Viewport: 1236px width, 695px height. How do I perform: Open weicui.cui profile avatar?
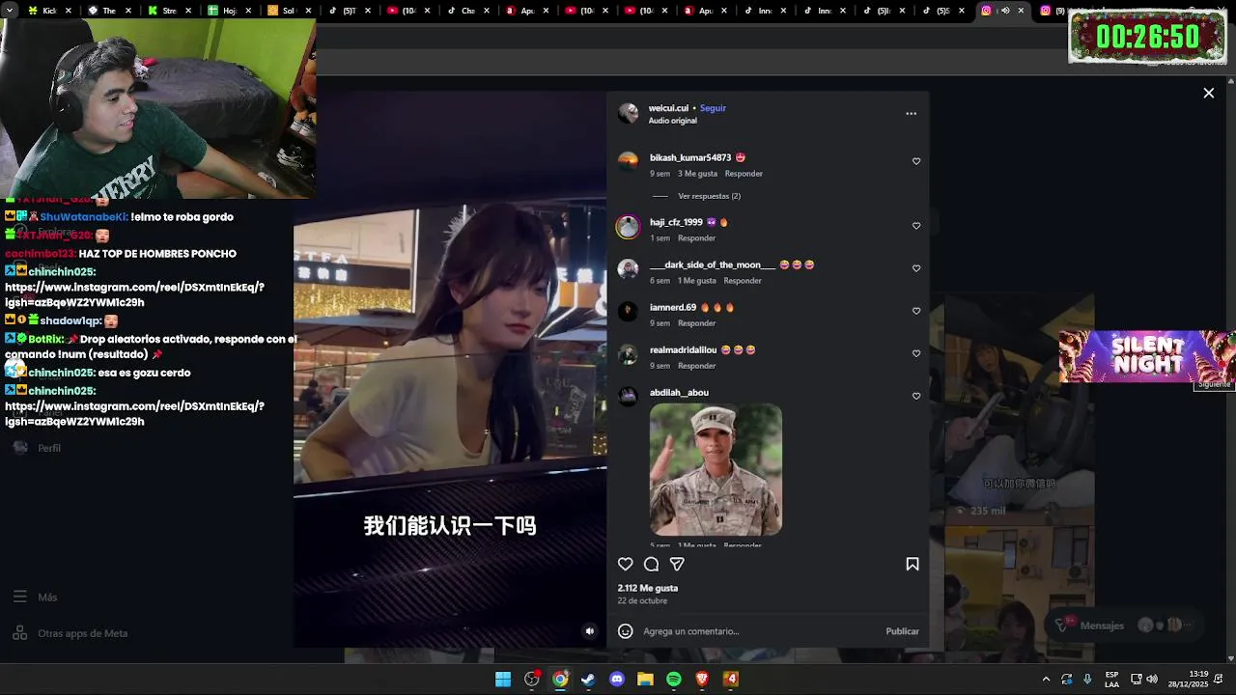coord(629,113)
